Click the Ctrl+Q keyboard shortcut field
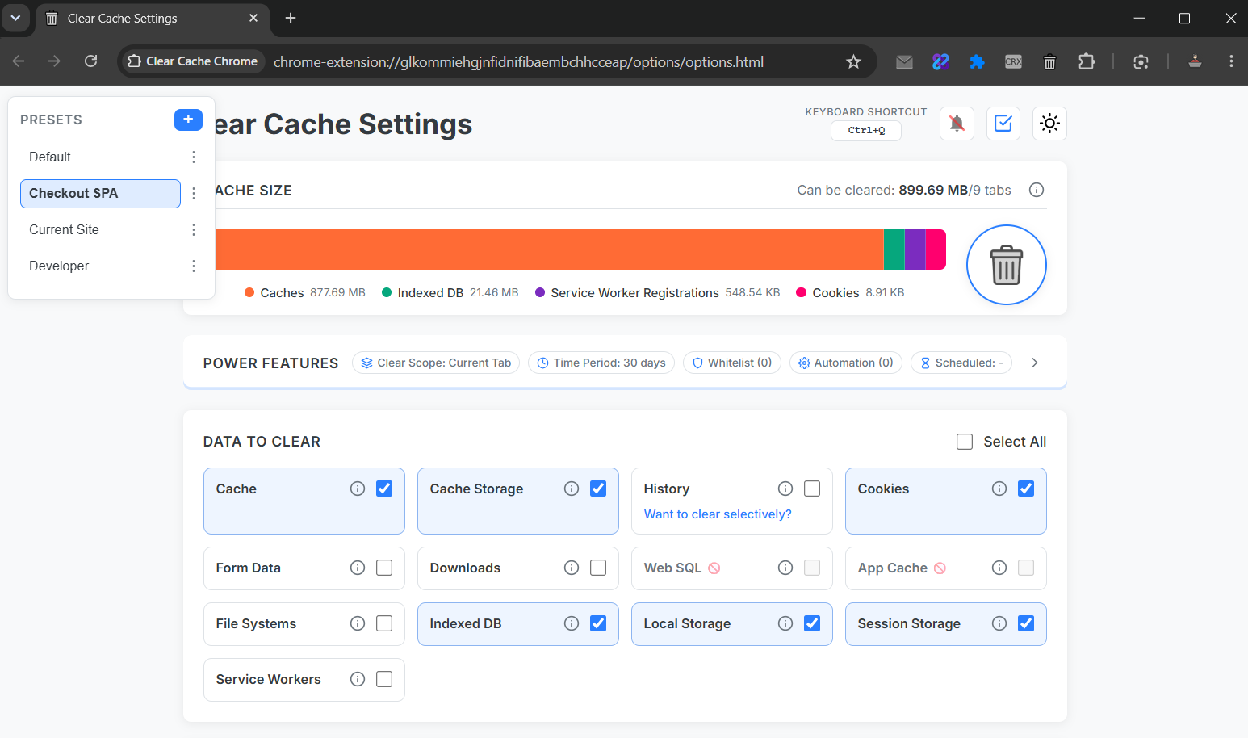The image size is (1248, 738). tap(866, 130)
